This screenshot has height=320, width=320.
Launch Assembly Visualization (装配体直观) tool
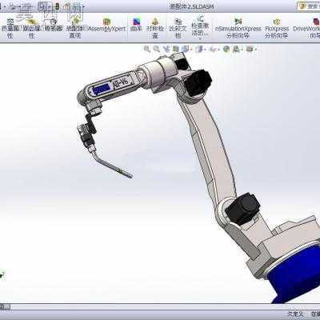click(x=74, y=28)
